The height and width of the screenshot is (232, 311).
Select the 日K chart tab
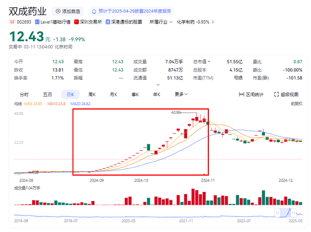[70, 94]
